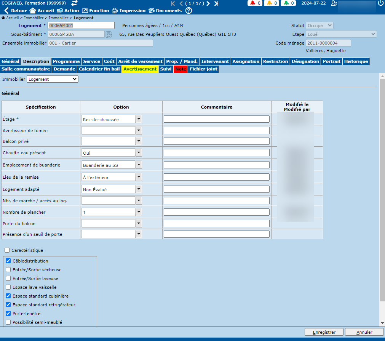Viewport: 385px width, 341px height.
Task: Open the Historique tab
Action: click(356, 61)
